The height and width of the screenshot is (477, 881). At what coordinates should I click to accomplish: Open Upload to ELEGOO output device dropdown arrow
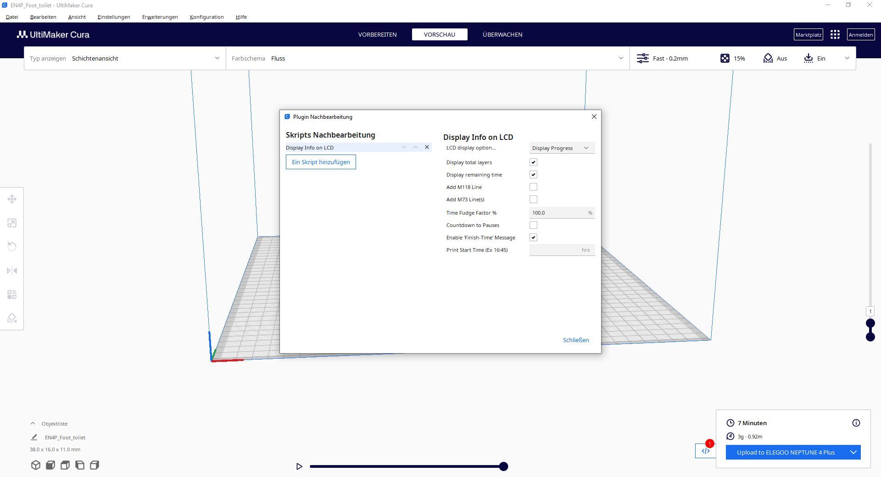click(x=853, y=452)
